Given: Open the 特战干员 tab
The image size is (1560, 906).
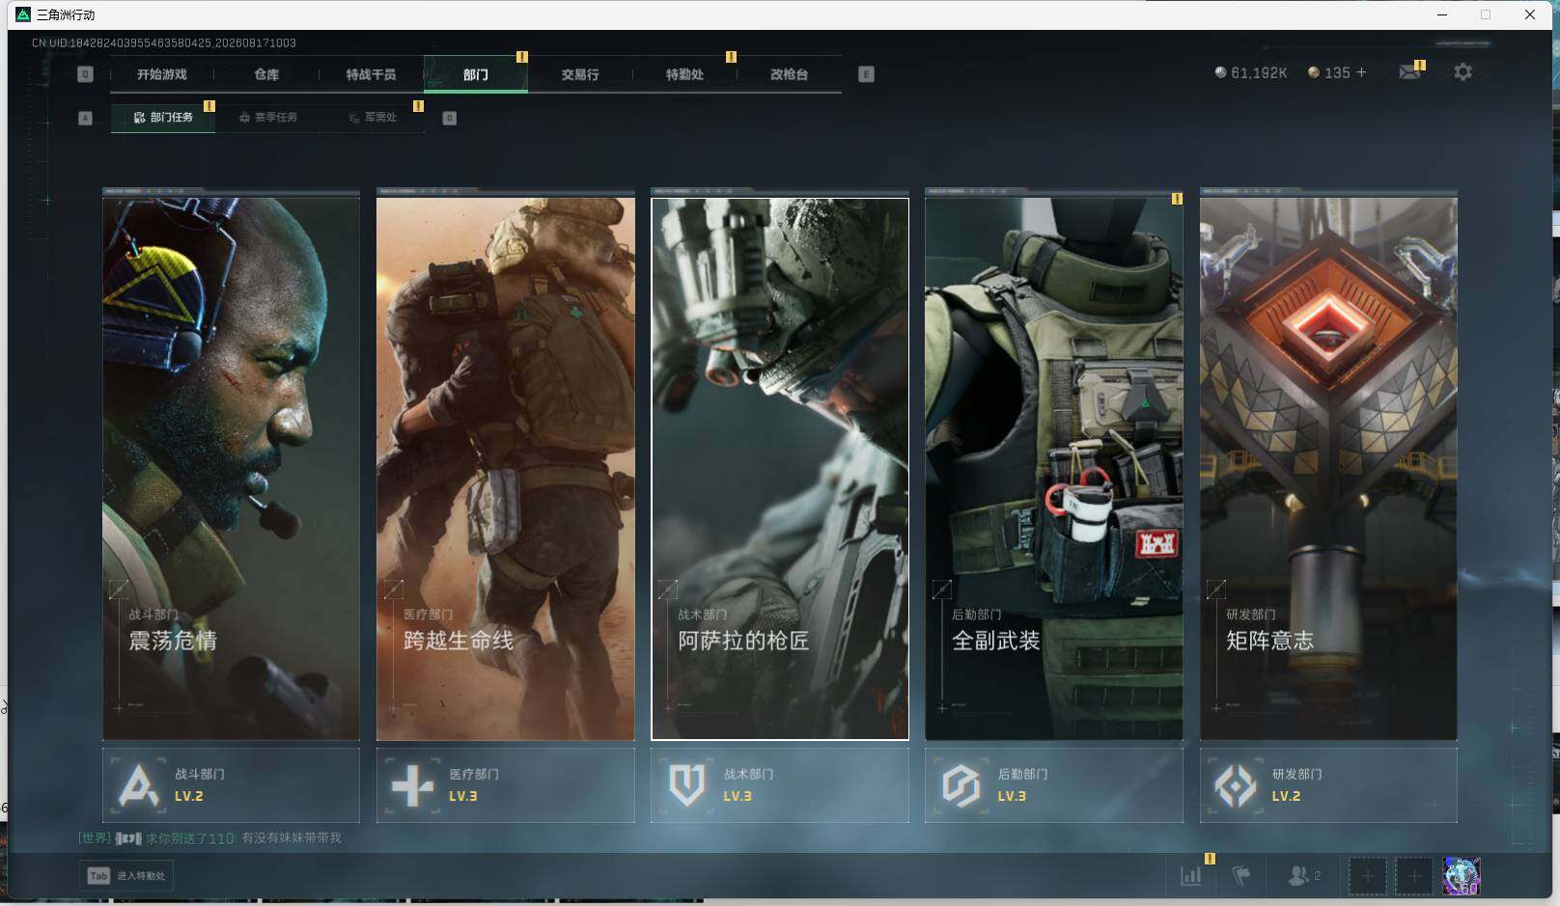Looking at the screenshot, I should click(x=371, y=74).
